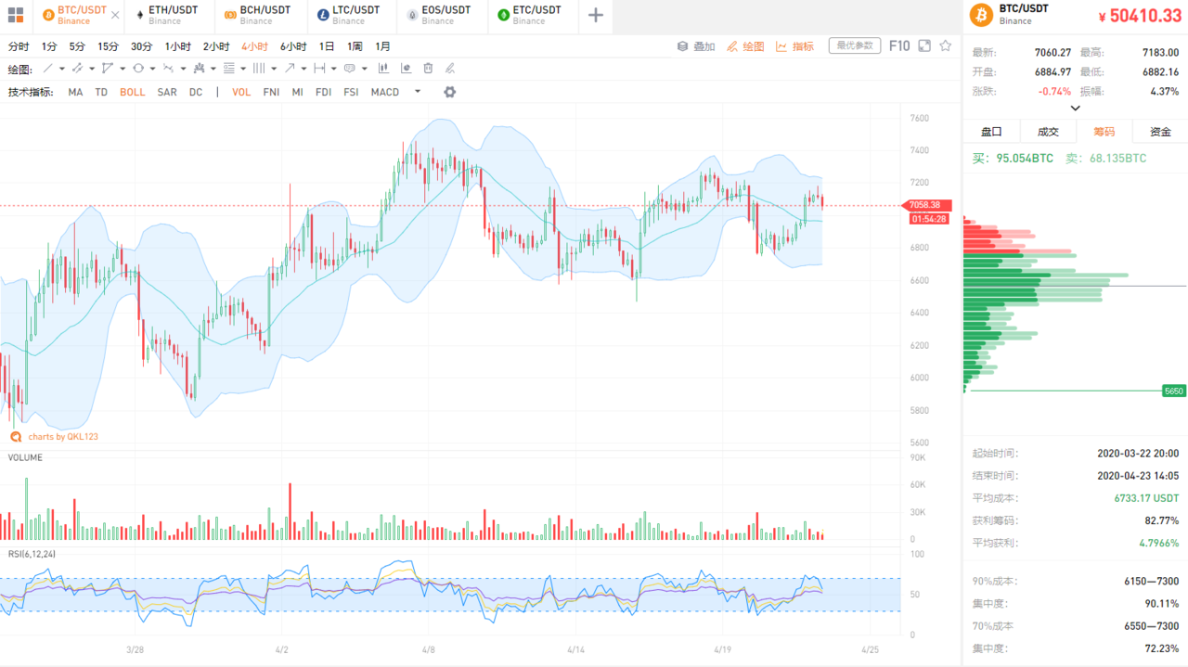Select the arrow drawing tool
This screenshot has width=1188, height=667.
290,68
